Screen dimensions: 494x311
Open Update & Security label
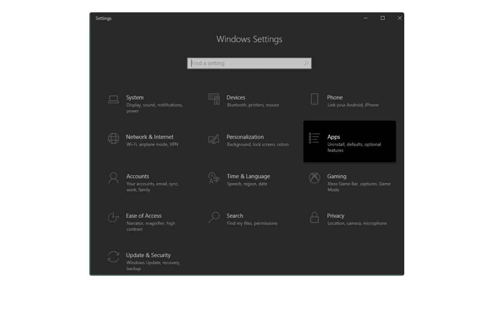click(149, 255)
